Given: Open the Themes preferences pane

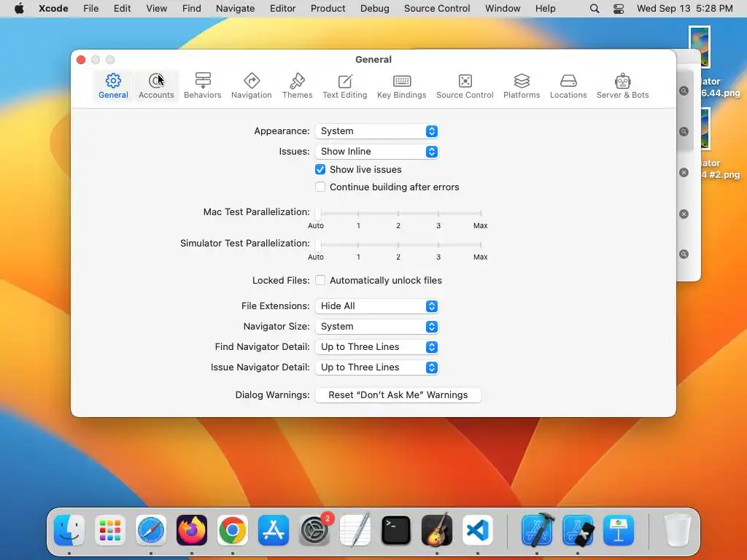Looking at the screenshot, I should (298, 86).
